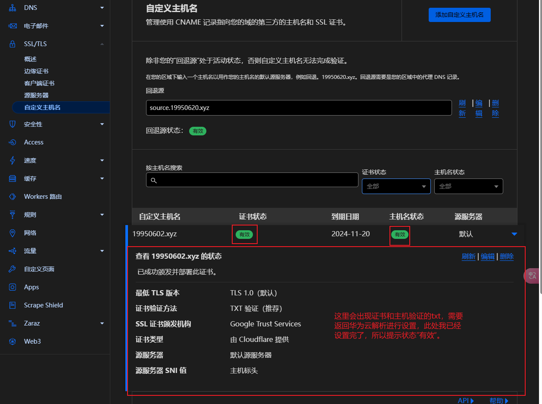The height and width of the screenshot is (404, 542).
Task: Click the 按主机名搜索 search input box
Action: point(252,180)
